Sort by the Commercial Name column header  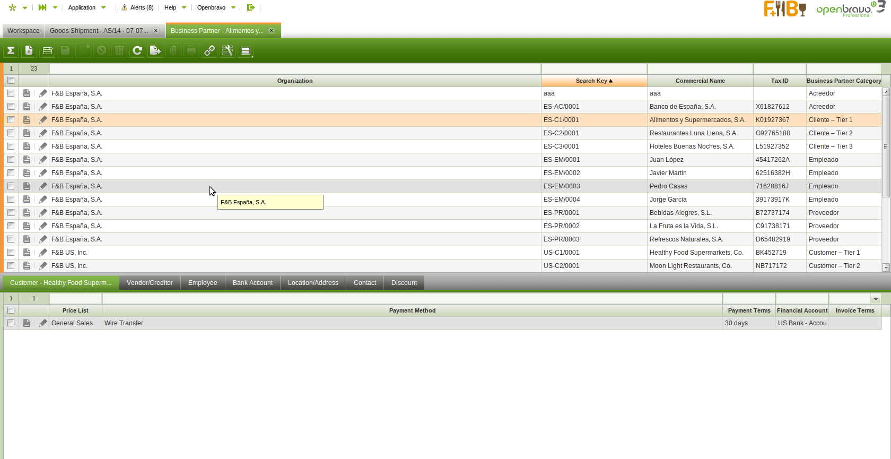click(x=700, y=81)
